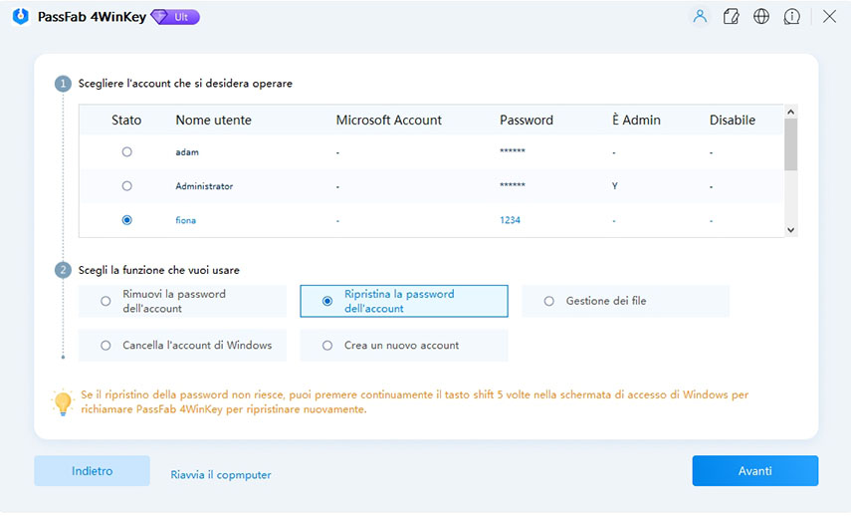This screenshot has width=851, height=516.
Task: Click the globe language icon
Action: 761,17
